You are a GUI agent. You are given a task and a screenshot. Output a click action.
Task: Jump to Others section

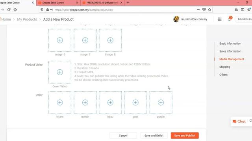point(223,75)
